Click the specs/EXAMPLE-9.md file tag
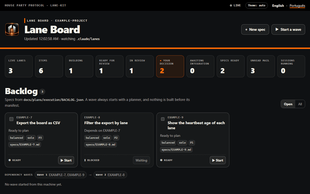This screenshot has height=194, width=310. 176,150
